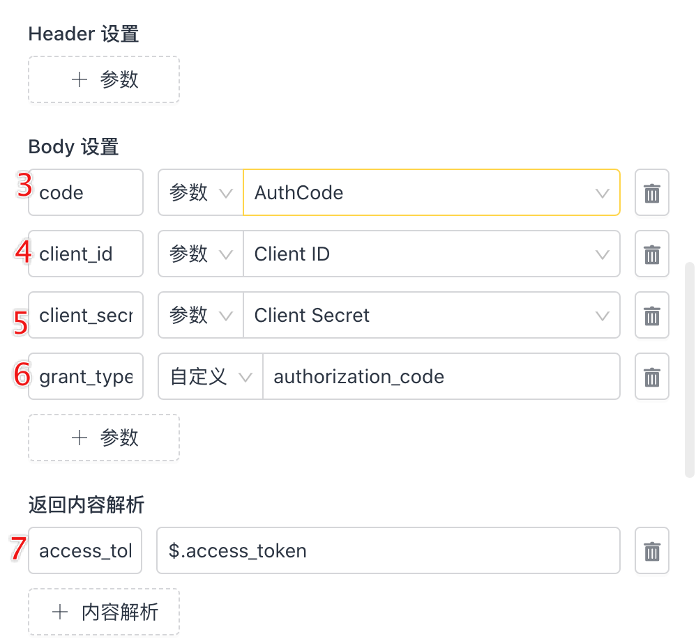
Task: Open 参数 type dropdown for client_id
Action: (201, 254)
